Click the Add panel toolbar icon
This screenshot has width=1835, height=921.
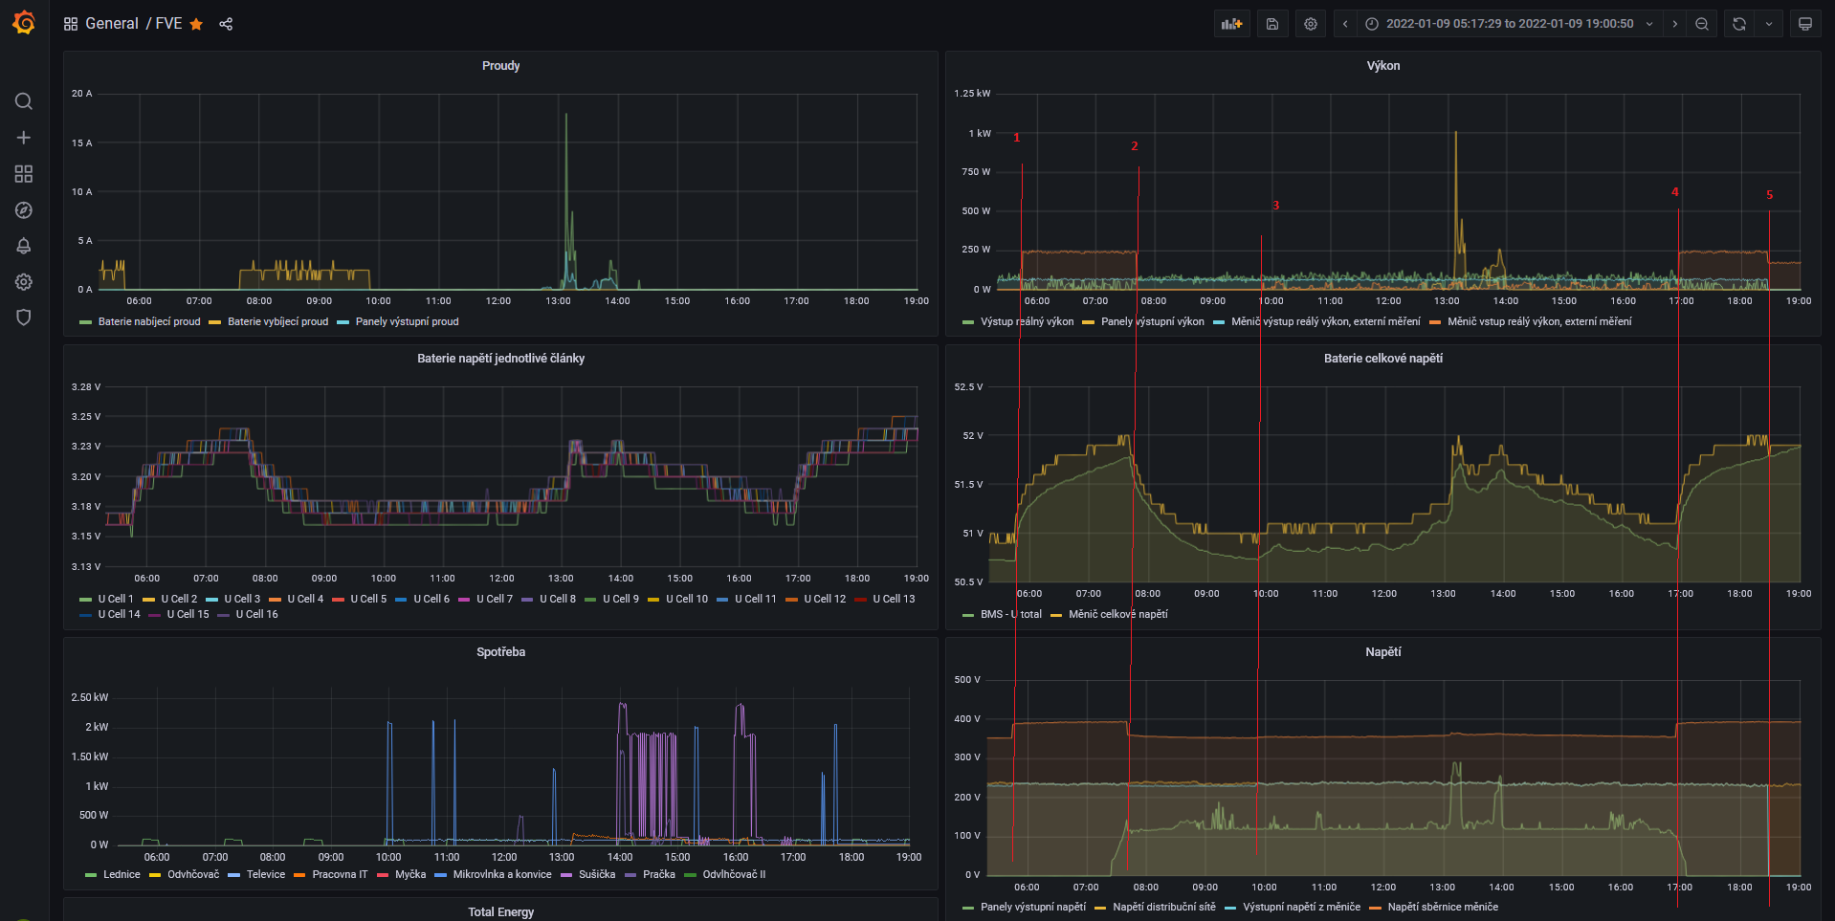pyautogui.click(x=1231, y=24)
